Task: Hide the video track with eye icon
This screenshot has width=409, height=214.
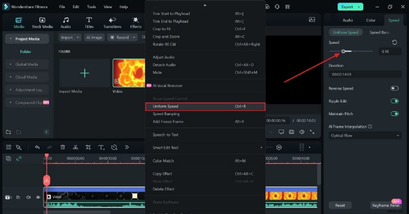Action: click(x=38, y=197)
